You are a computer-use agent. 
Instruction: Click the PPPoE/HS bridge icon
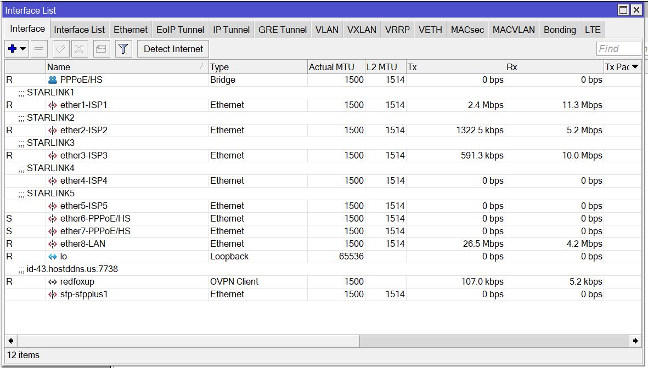53,80
